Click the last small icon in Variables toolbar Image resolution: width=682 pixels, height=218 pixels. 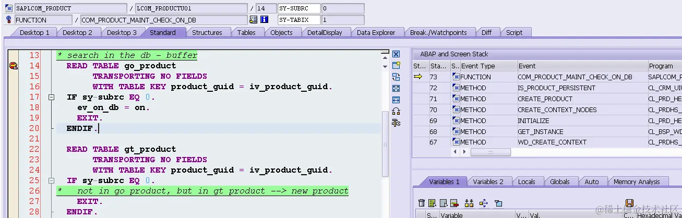[498, 203]
